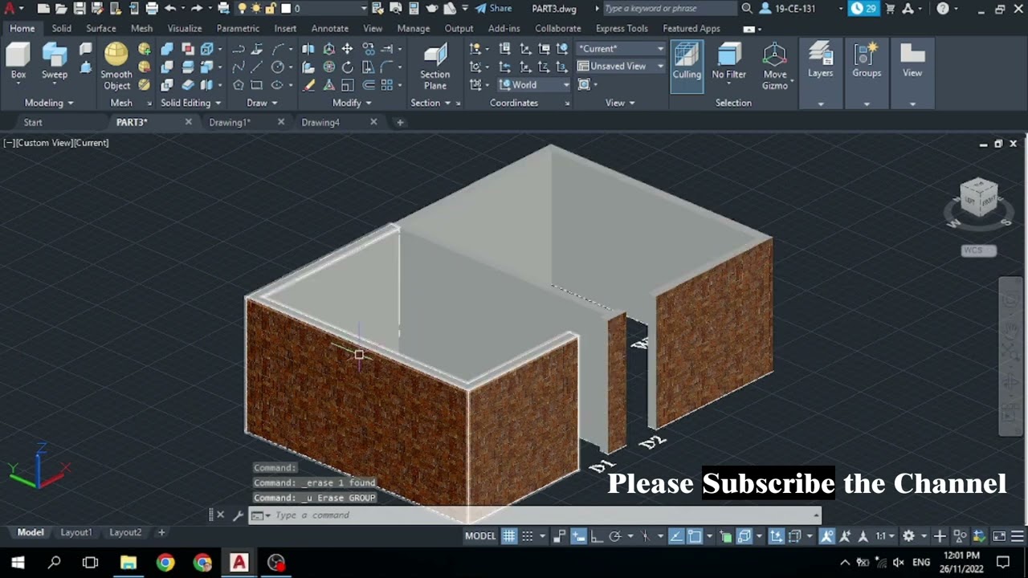
Task: Click the Share button
Action: click(493, 8)
